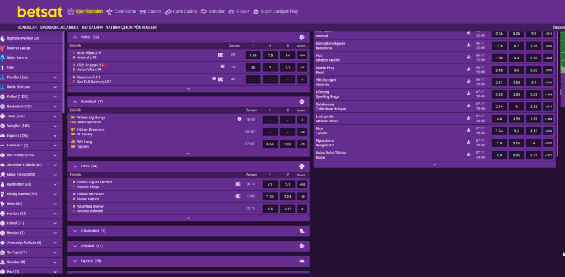This screenshot has width=565, height=277.
Task: Select odds 25 for Club Brugge U19
Action: click(x=253, y=67)
